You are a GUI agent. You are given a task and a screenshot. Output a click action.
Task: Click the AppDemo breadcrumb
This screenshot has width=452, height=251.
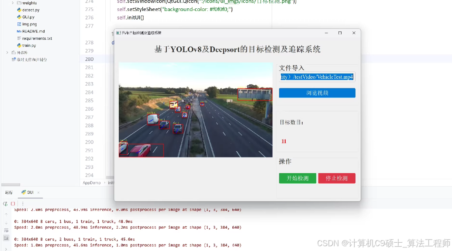92,183
